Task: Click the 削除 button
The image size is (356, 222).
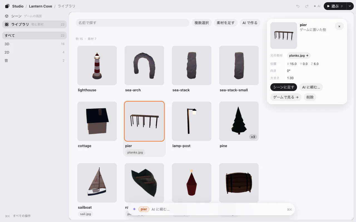Action: click(x=310, y=97)
